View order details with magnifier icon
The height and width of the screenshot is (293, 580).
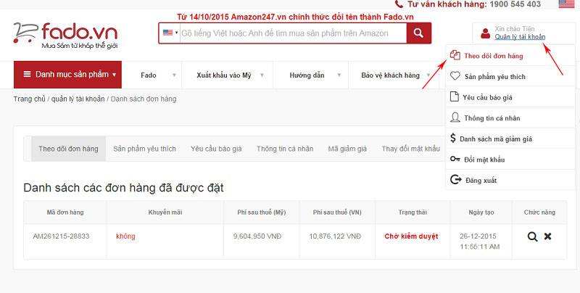[532, 236]
